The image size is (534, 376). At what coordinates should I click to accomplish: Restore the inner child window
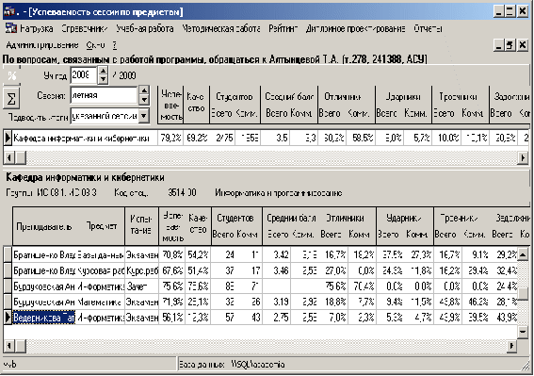[x=510, y=45]
